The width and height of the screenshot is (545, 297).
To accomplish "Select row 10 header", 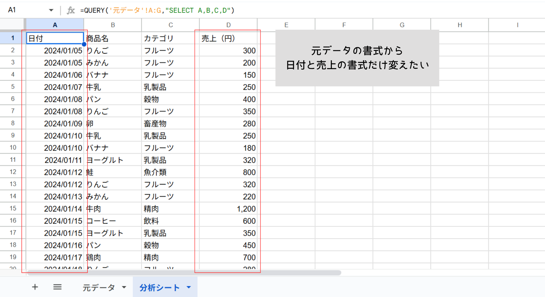I will point(13,147).
